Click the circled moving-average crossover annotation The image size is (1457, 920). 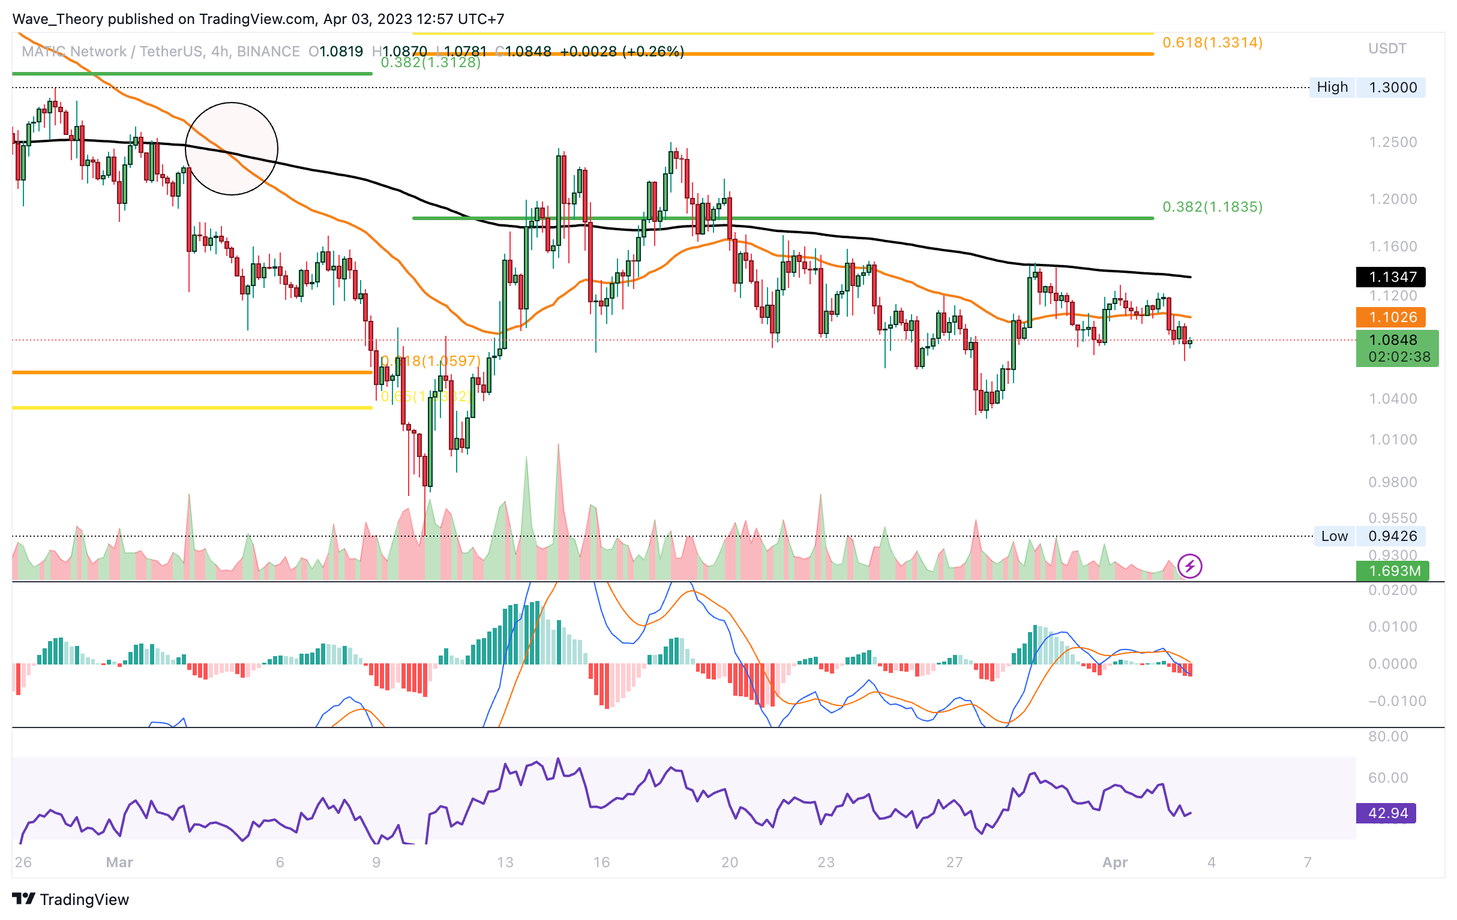point(231,149)
